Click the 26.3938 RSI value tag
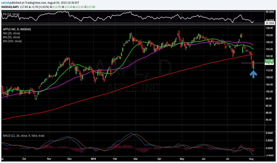The image size is (277, 163). (x=270, y=23)
